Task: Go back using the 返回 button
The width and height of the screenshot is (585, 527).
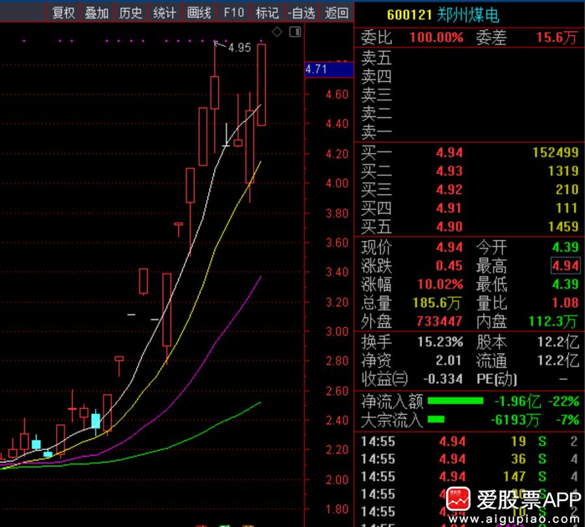Action: pyautogui.click(x=337, y=13)
